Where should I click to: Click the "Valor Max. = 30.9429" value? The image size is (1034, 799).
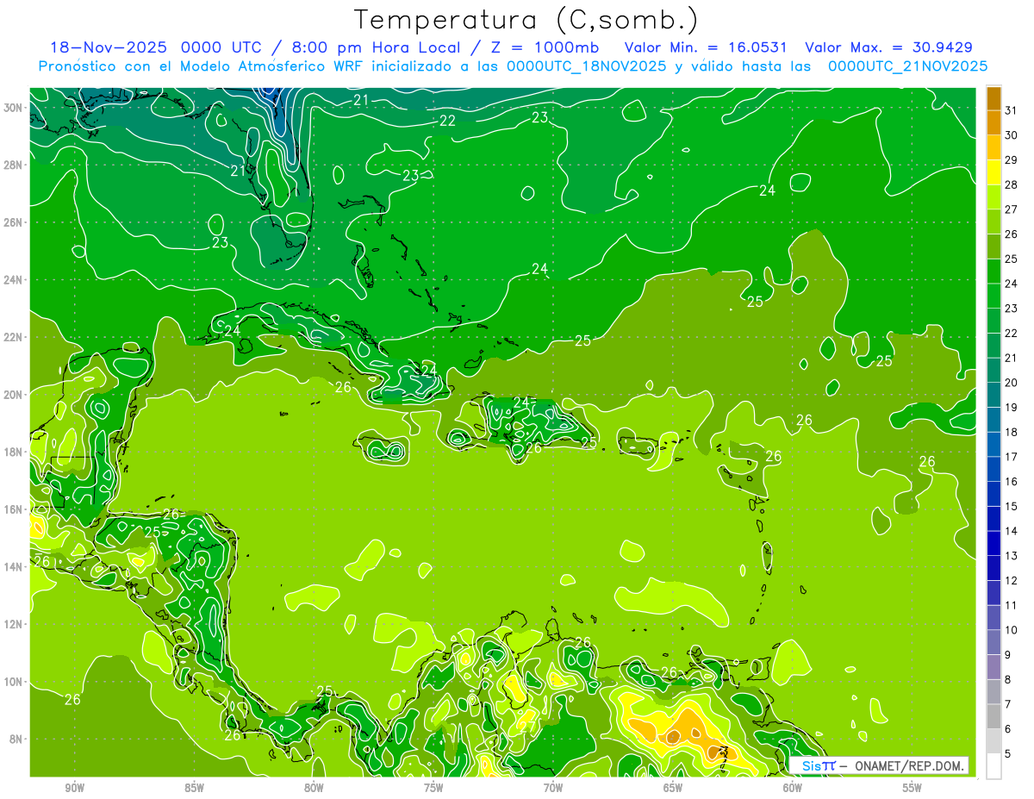click(x=888, y=47)
